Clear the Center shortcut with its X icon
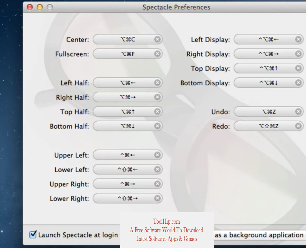 coord(157,39)
